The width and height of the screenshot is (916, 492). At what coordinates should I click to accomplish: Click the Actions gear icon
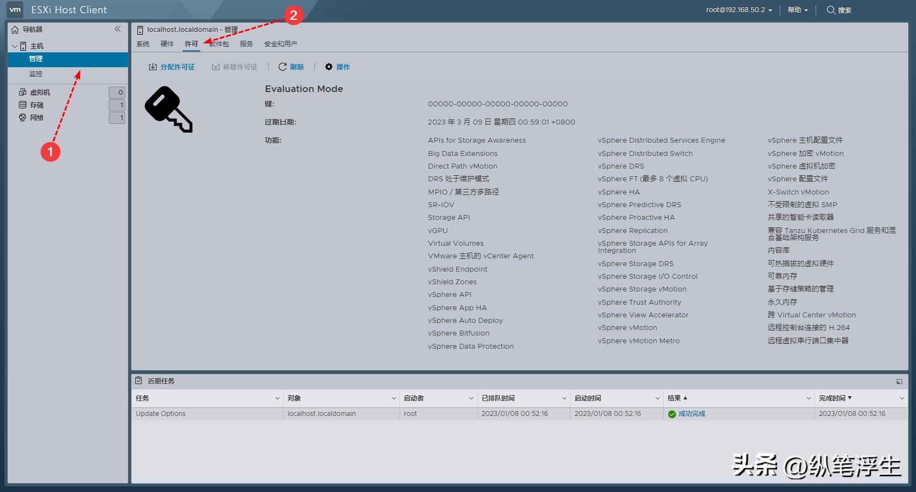pyautogui.click(x=329, y=67)
